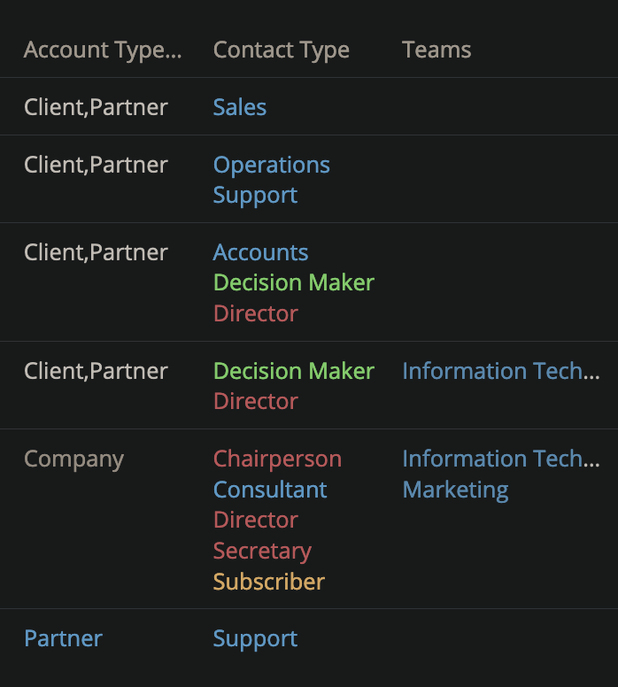The image size is (618, 687).
Task: Click the Support link below Operations
Action: click(255, 195)
